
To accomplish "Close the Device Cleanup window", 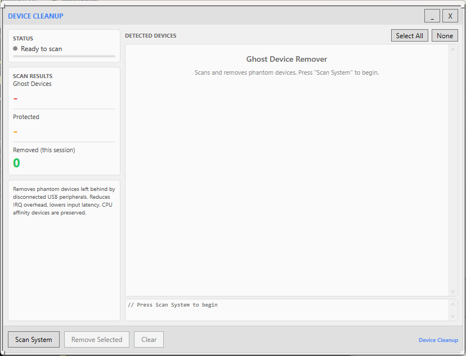I will pos(450,16).
